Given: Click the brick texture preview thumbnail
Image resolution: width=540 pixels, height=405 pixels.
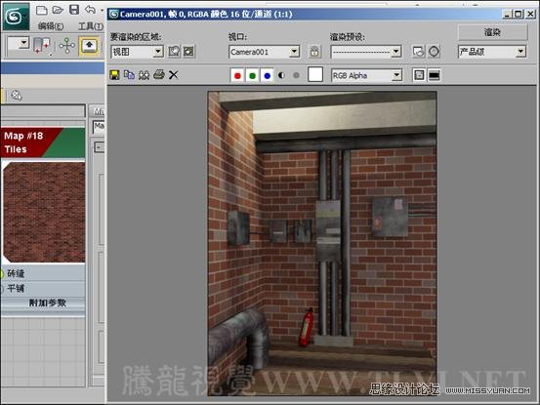Looking at the screenshot, I should [44, 213].
